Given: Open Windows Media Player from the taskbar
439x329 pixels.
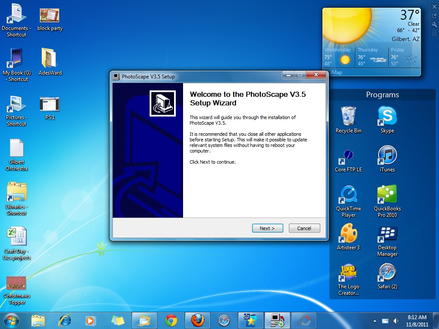Looking at the screenshot, I should point(91,320).
